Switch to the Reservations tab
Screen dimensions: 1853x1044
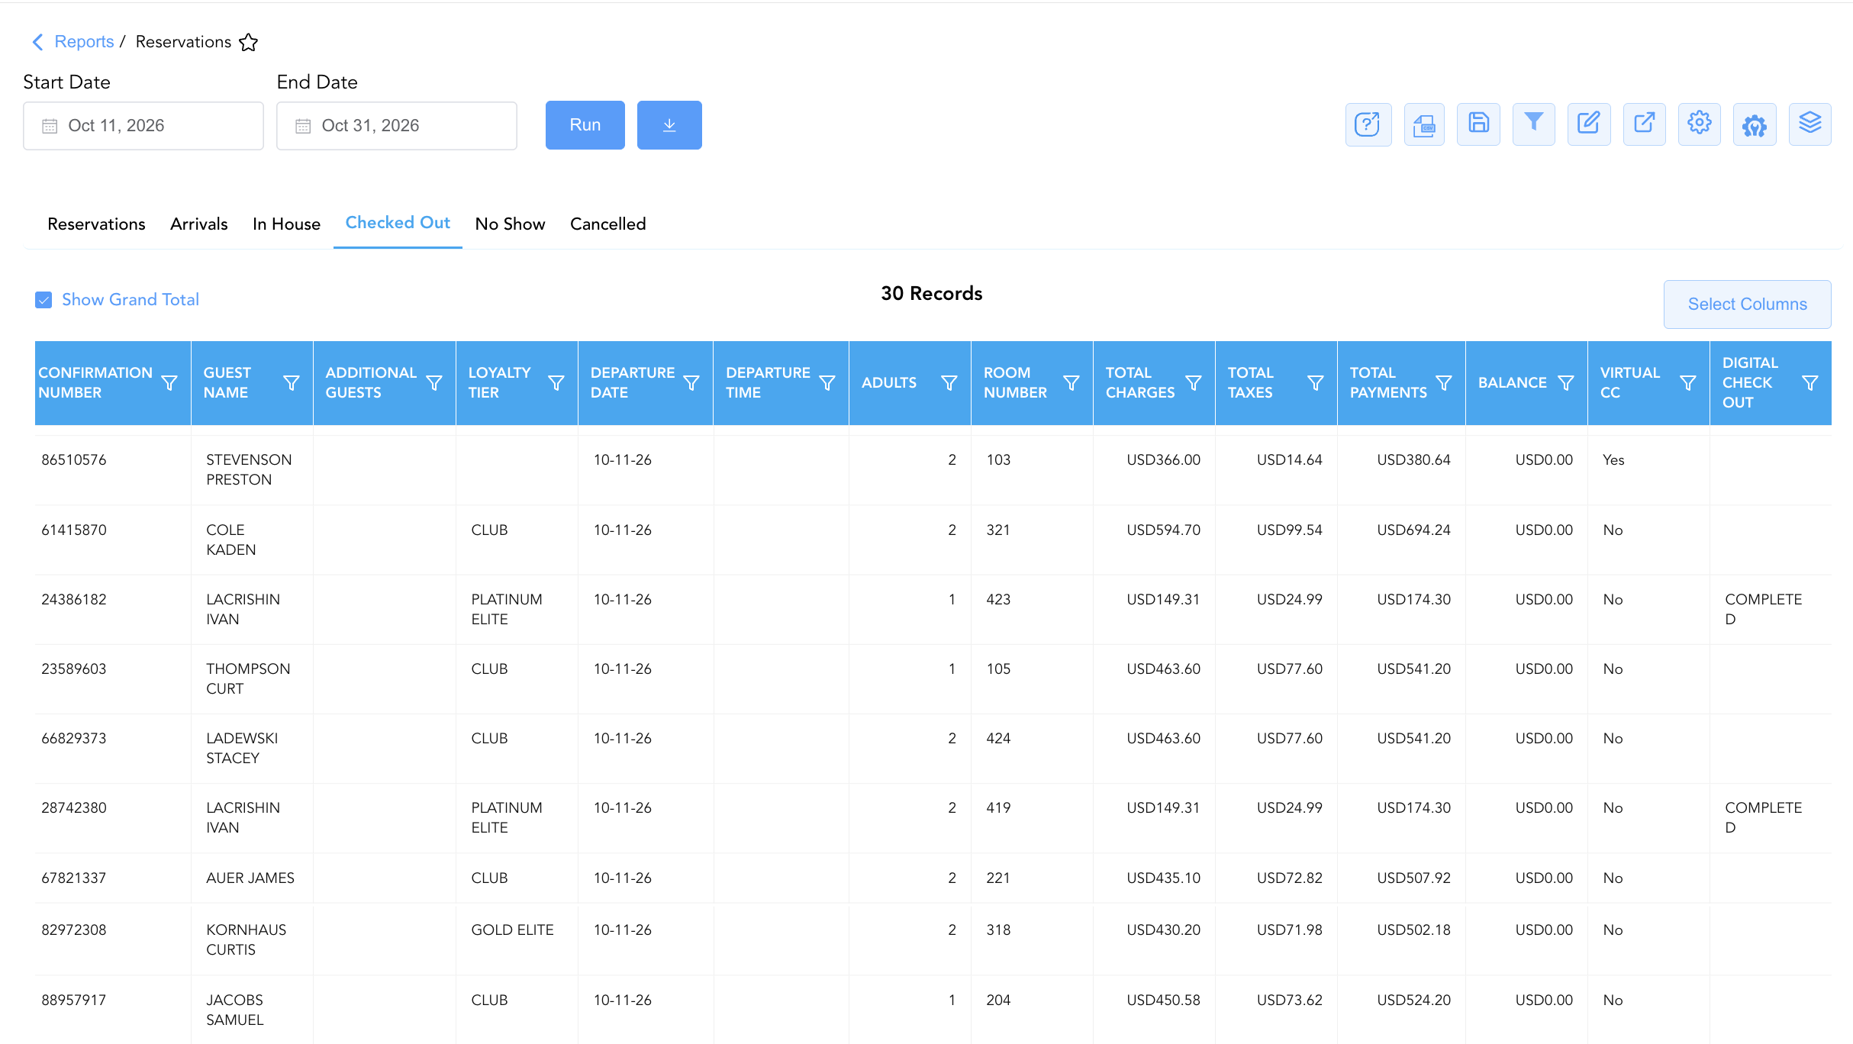click(x=96, y=224)
